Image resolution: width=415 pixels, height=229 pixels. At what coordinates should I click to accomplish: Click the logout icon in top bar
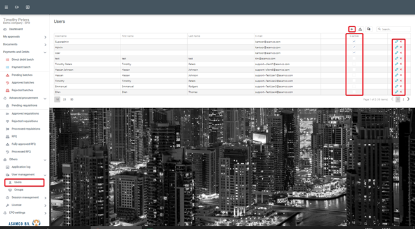(x=17, y=7)
